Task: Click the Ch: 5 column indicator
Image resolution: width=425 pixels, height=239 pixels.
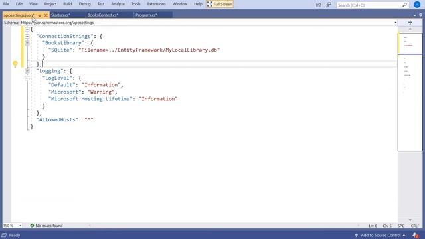Action: click(x=387, y=226)
